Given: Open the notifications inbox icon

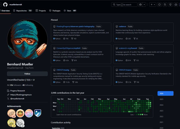Looking at the screenshot, I should tap(176, 4).
